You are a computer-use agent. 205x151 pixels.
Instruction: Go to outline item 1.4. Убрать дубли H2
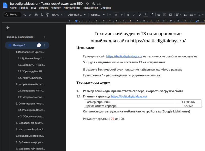(30, 78)
